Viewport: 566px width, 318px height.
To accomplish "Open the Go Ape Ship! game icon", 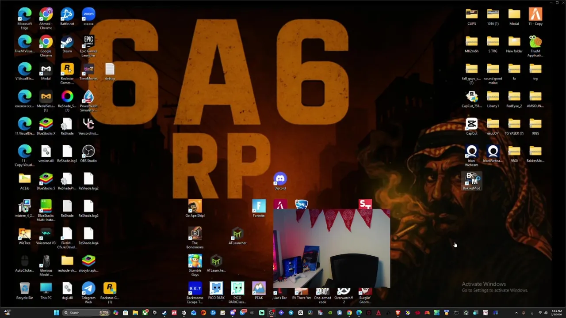I will pos(195,208).
